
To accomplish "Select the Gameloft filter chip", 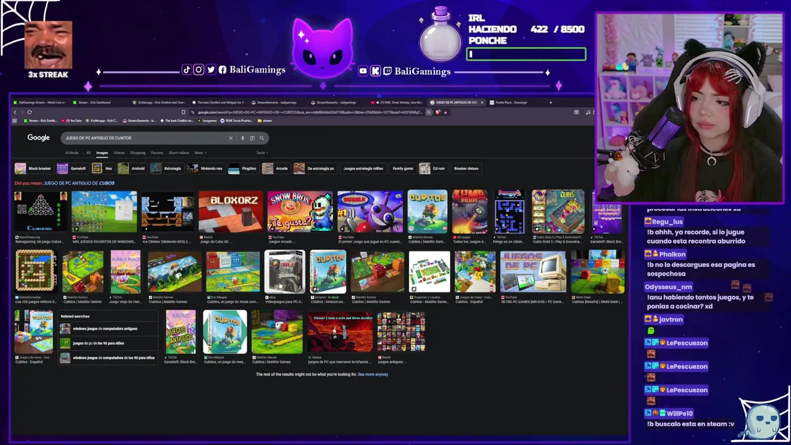I will click(72, 168).
